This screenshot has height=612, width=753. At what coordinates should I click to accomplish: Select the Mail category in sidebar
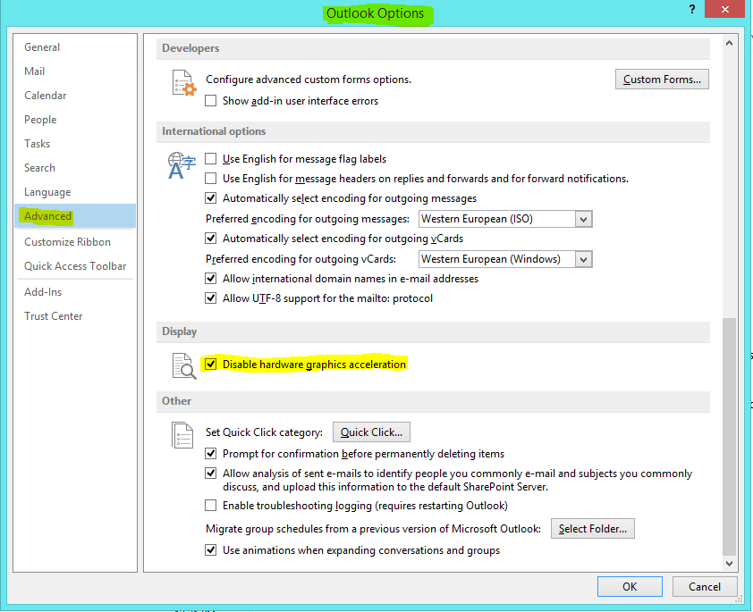click(x=35, y=71)
